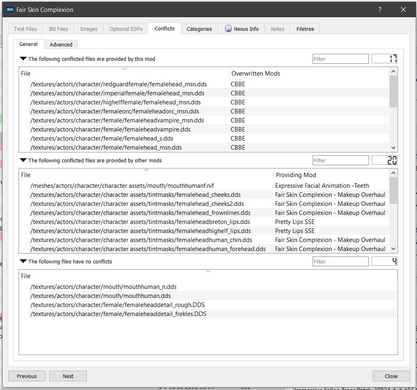The image size is (417, 390).
Task: Click up arrow of middle list scrollbar
Action: click(393, 173)
